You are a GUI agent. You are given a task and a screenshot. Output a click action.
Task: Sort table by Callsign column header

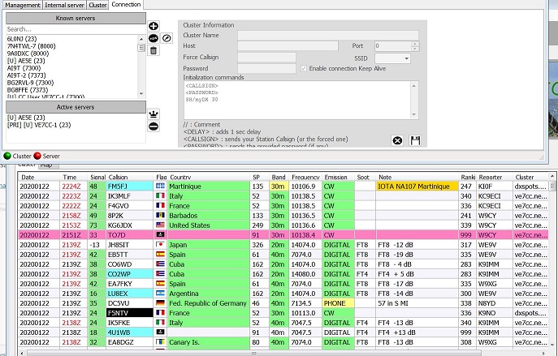click(130, 177)
